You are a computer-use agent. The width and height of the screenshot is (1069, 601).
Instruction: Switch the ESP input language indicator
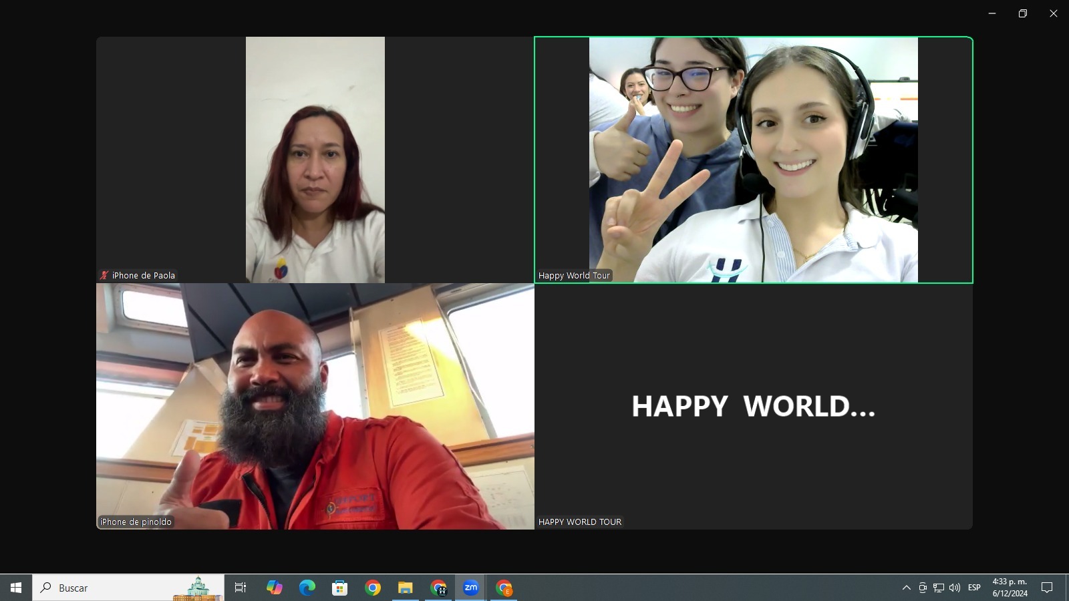pyautogui.click(x=974, y=588)
